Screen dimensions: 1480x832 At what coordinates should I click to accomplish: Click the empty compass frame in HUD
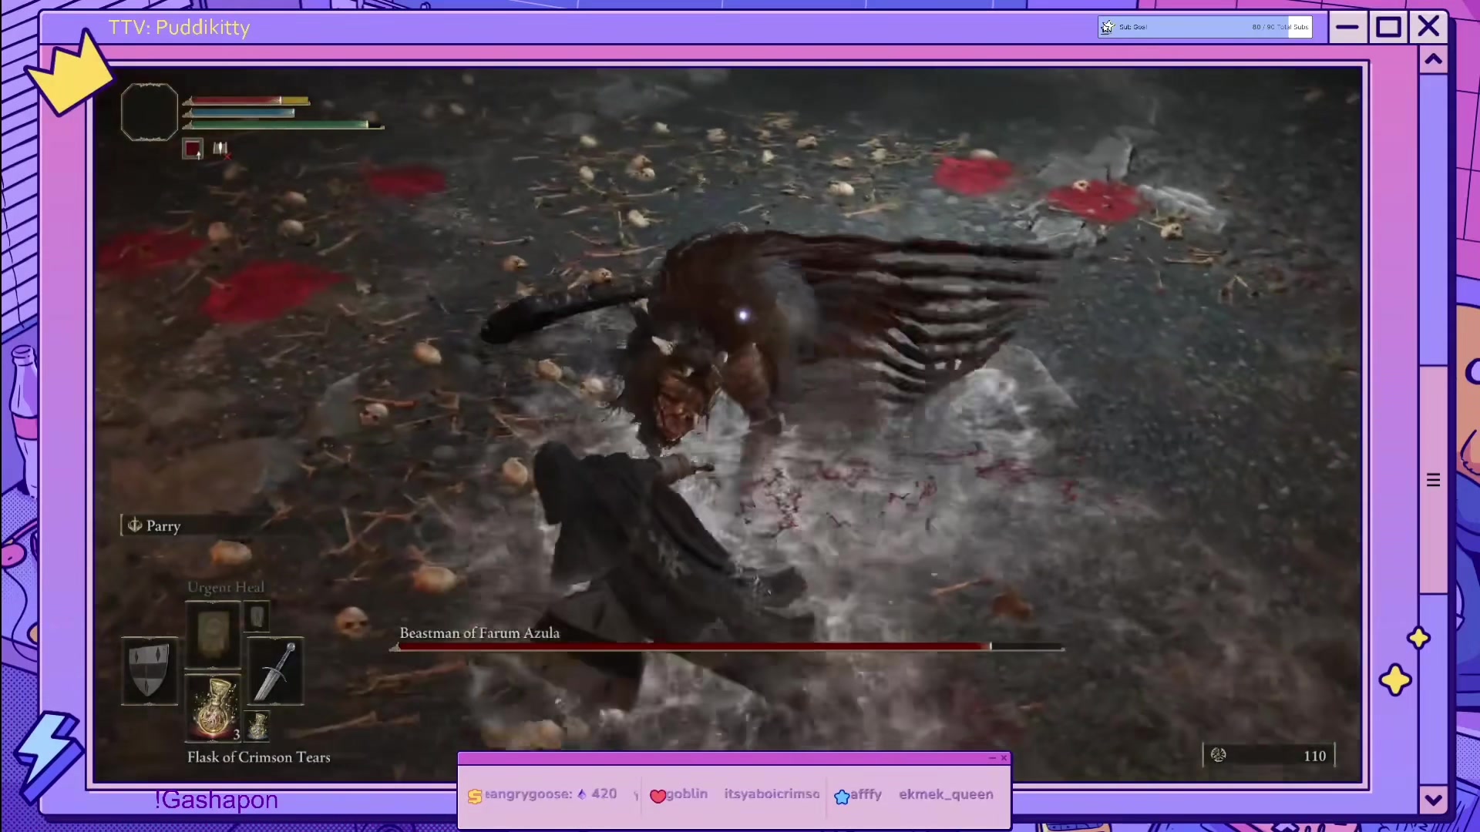[x=150, y=112]
